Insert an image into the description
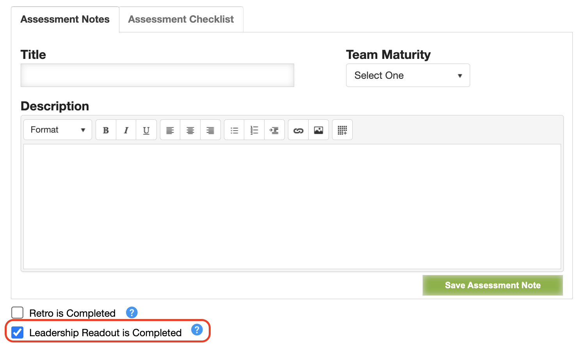Screen dimensions: 579x344 click(x=318, y=130)
